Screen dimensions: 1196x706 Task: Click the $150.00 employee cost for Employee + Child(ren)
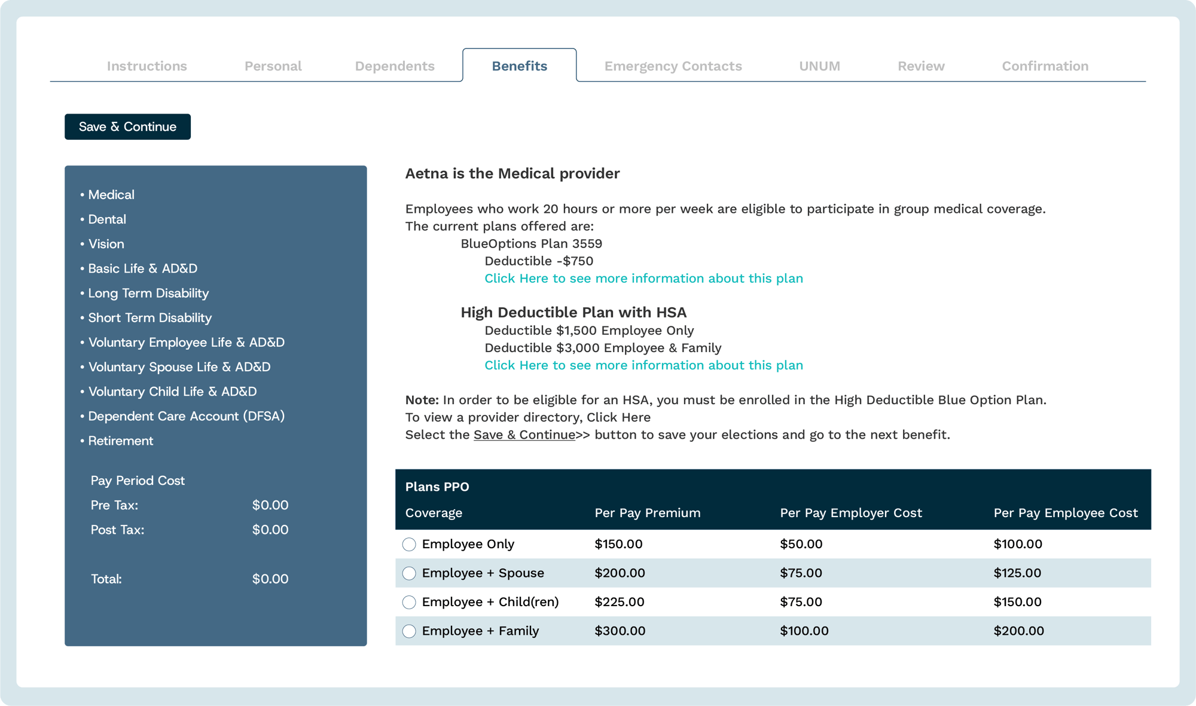[x=1018, y=602]
